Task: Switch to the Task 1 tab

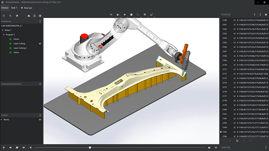Action: (14, 8)
